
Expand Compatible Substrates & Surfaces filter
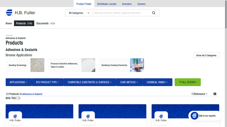(90, 82)
